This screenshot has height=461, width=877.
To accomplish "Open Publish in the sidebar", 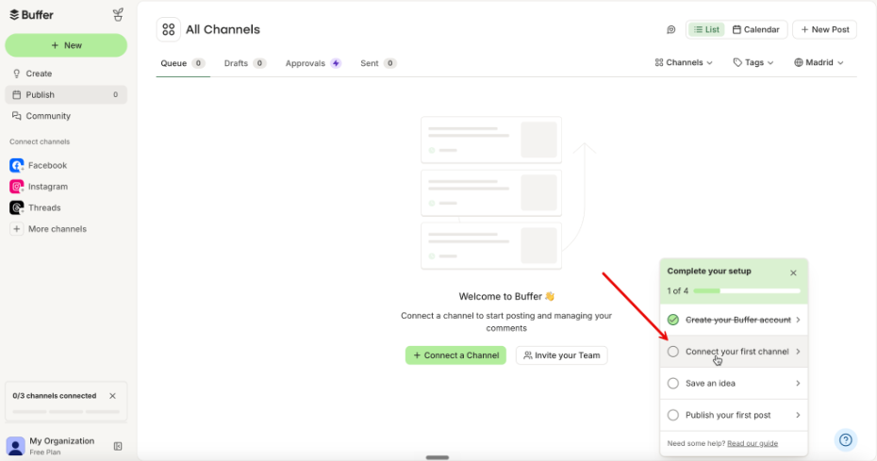I will (66, 94).
